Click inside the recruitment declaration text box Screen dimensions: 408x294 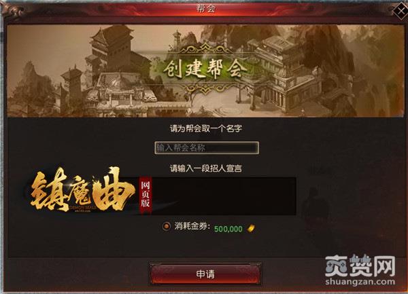coord(224,196)
